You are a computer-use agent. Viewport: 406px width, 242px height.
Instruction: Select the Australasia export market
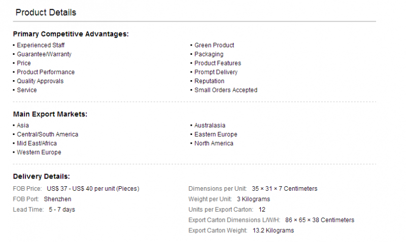click(x=210, y=125)
